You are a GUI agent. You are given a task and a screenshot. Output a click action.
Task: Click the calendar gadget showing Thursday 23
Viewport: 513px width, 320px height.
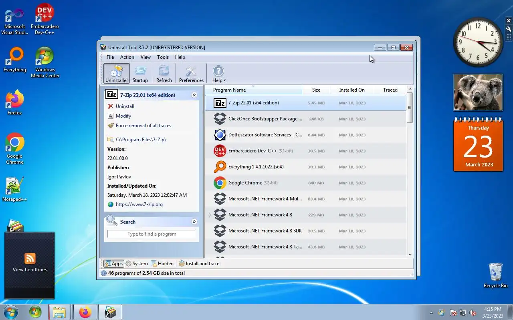point(478,145)
